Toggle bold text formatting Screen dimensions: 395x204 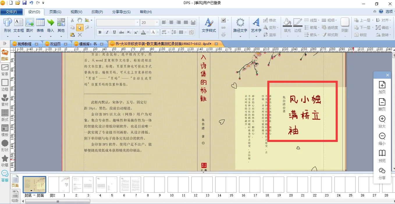pyautogui.click(x=100, y=32)
